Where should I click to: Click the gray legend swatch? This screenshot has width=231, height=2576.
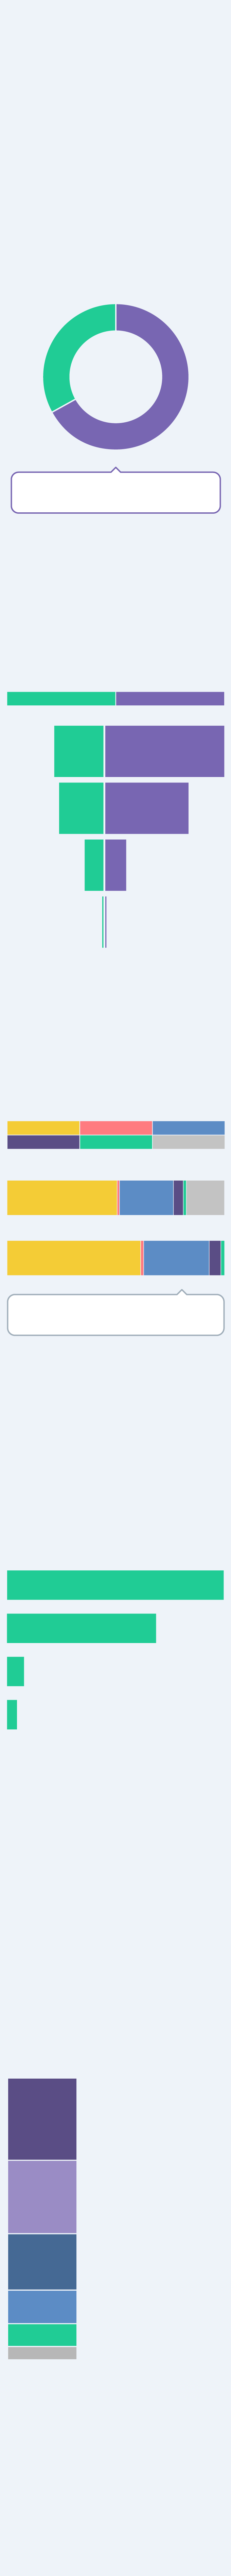[x=188, y=1141]
